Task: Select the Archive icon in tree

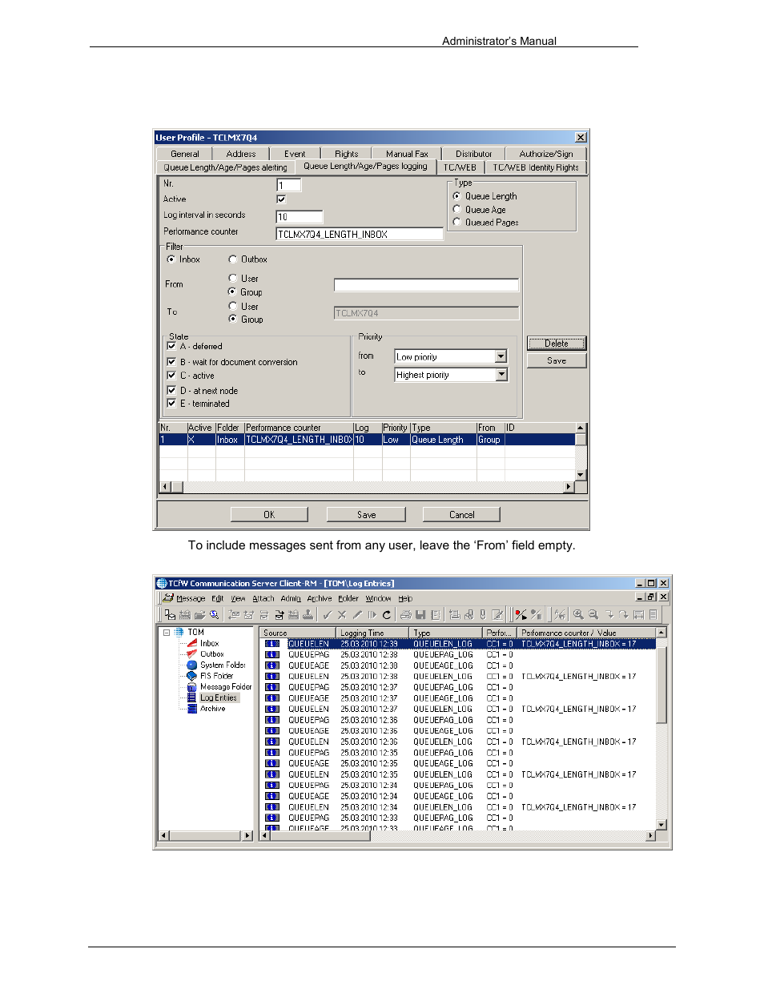Action: tap(192, 709)
